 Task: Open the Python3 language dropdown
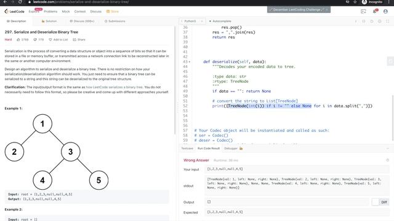192,21
